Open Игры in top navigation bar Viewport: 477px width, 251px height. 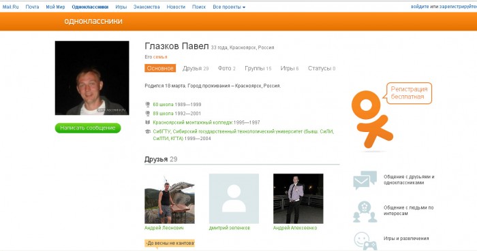(x=121, y=7)
